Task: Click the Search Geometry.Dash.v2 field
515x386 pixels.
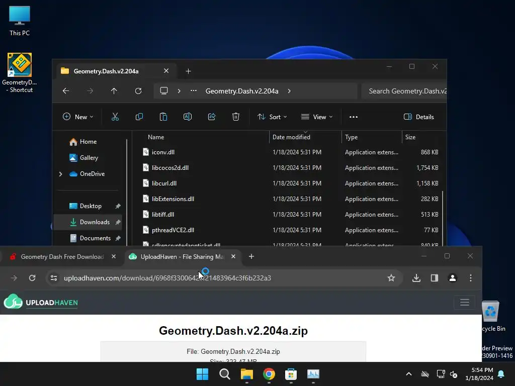Action: click(x=404, y=91)
